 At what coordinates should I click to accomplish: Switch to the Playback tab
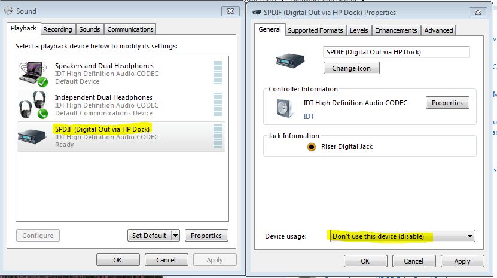pos(24,28)
